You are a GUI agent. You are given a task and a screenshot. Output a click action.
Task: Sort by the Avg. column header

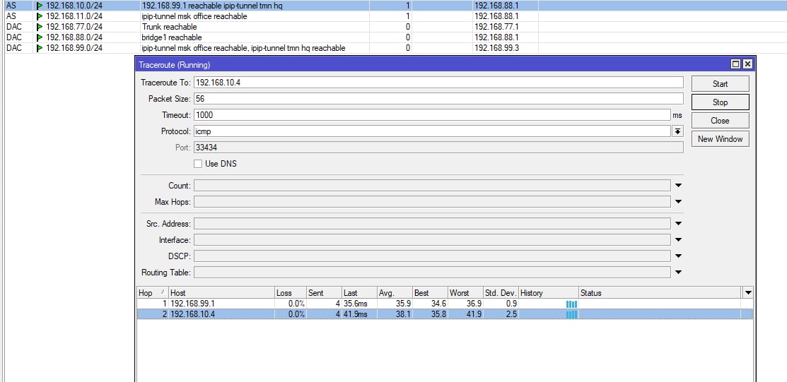[x=395, y=293]
